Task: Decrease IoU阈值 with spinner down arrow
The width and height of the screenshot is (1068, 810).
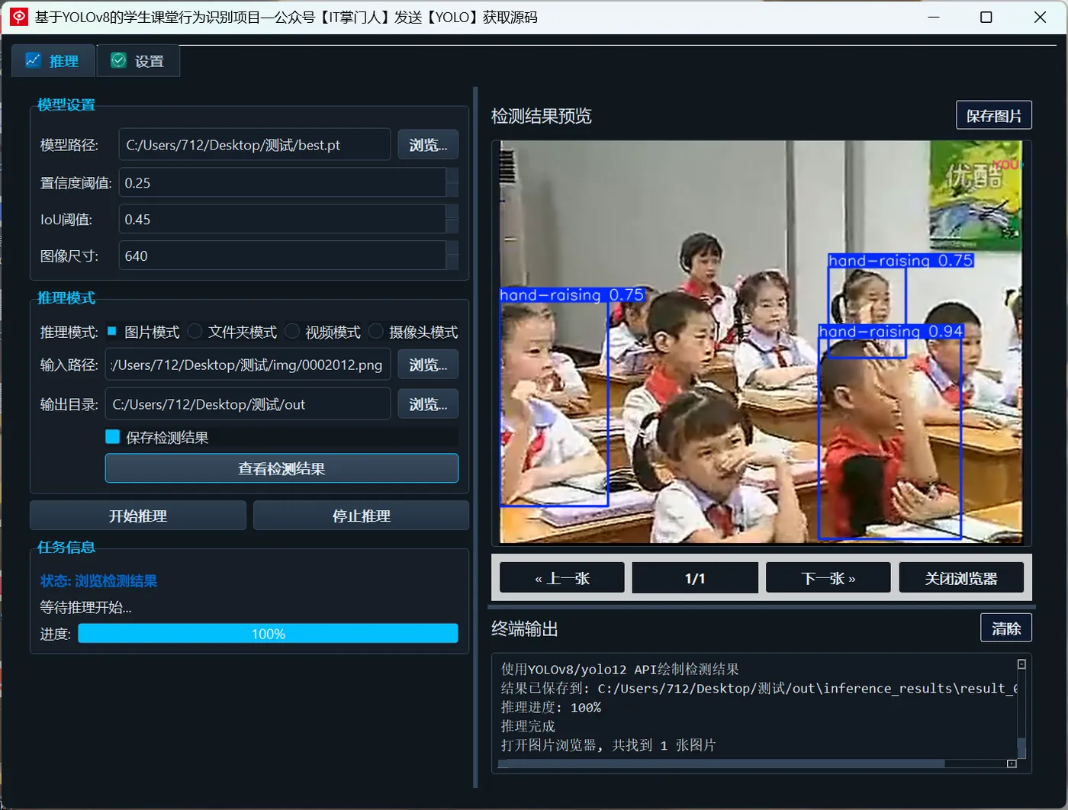Action: (452, 227)
